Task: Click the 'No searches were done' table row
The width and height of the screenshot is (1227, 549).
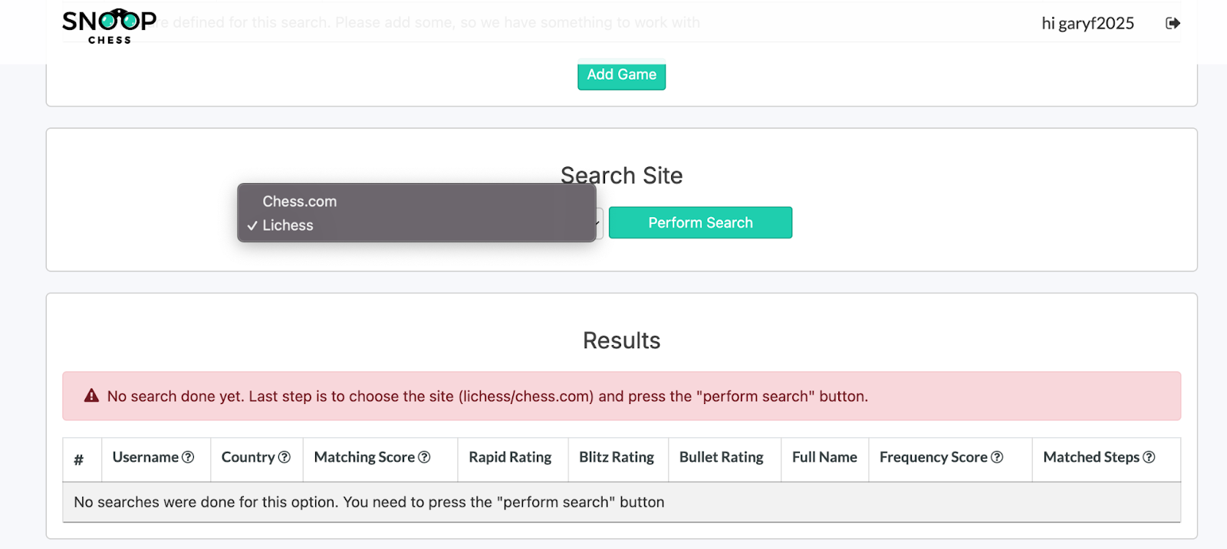Action: tap(621, 502)
